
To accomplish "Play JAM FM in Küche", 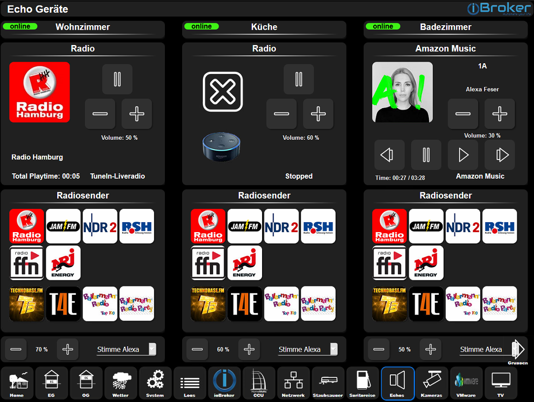I will tap(245, 226).
